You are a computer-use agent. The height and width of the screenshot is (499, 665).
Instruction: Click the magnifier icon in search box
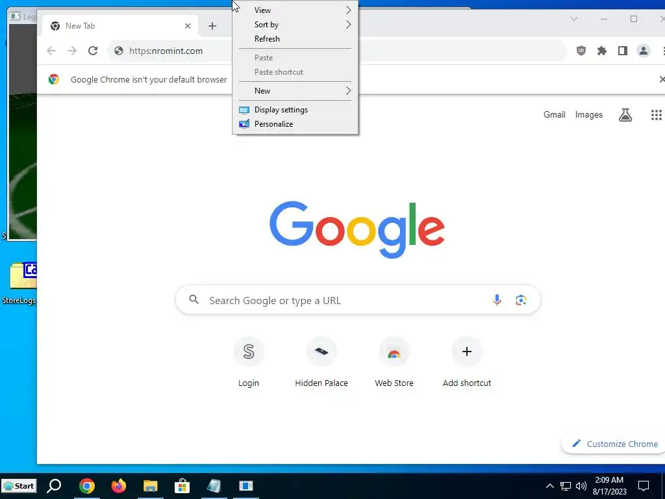pyautogui.click(x=194, y=300)
